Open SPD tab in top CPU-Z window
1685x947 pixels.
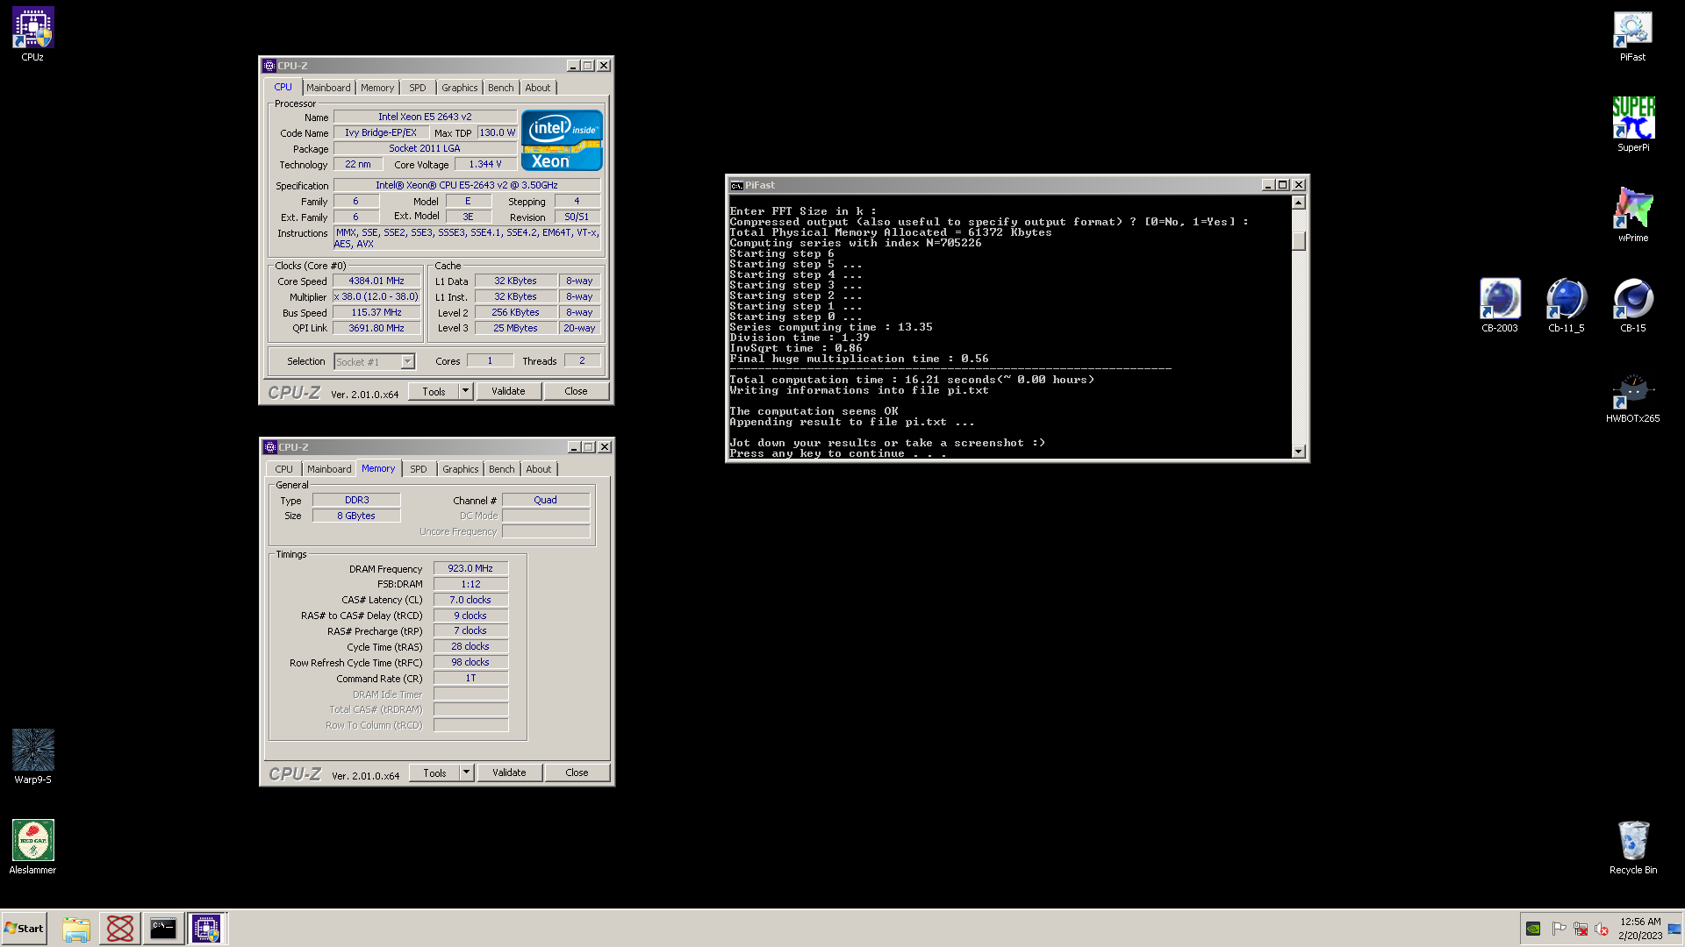[x=418, y=88]
